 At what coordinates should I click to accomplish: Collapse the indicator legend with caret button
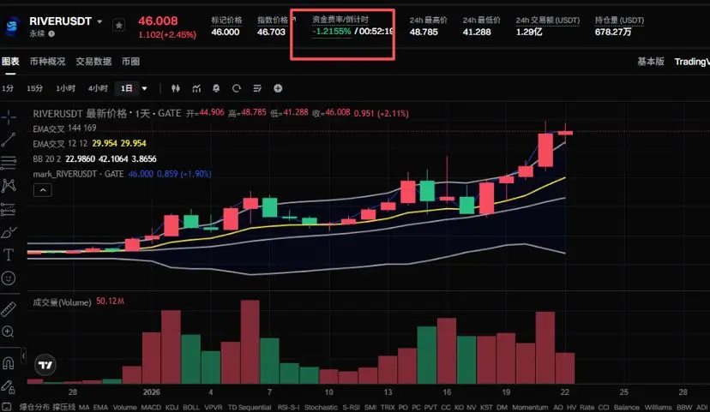pos(43,190)
